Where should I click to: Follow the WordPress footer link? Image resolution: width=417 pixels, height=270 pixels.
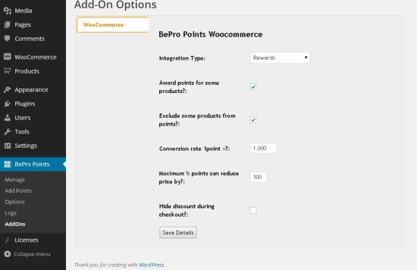pyautogui.click(x=152, y=264)
